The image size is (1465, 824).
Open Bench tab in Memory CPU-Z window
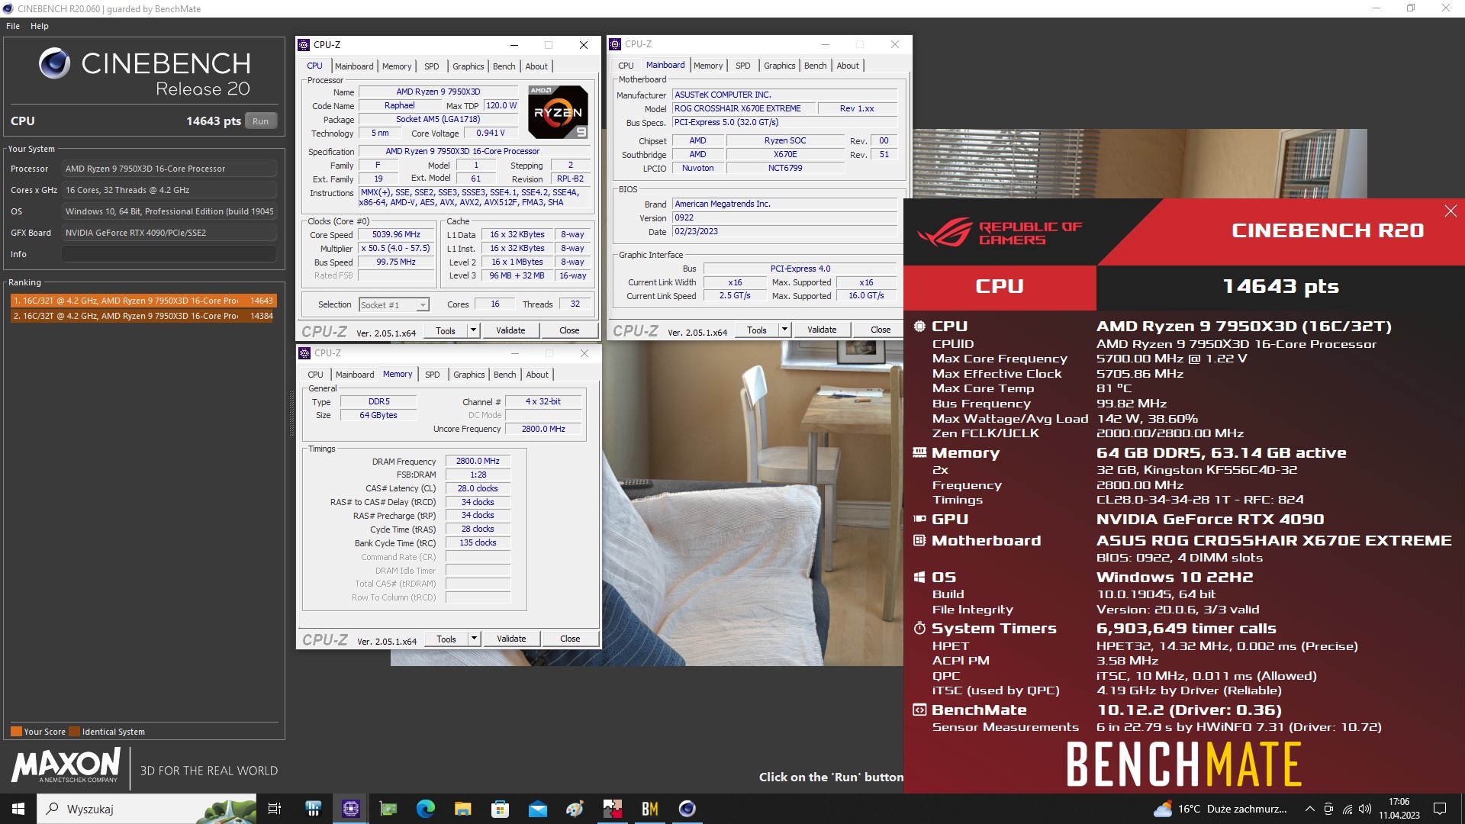(504, 375)
